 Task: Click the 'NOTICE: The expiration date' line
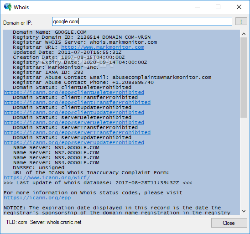pos(112,208)
